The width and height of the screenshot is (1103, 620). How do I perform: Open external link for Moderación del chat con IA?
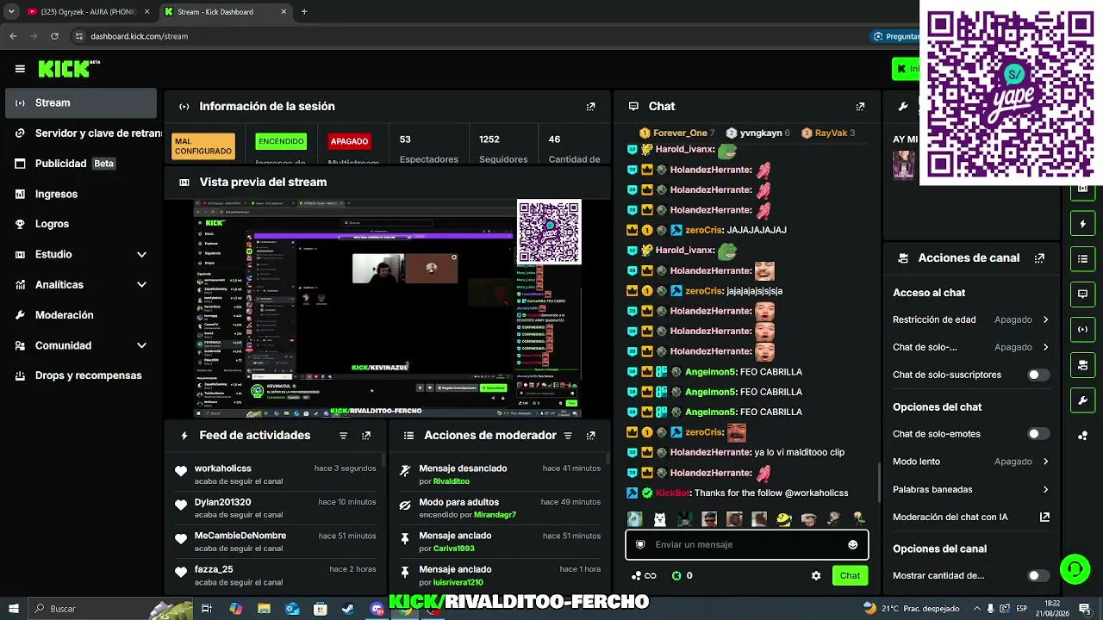pos(1044,518)
